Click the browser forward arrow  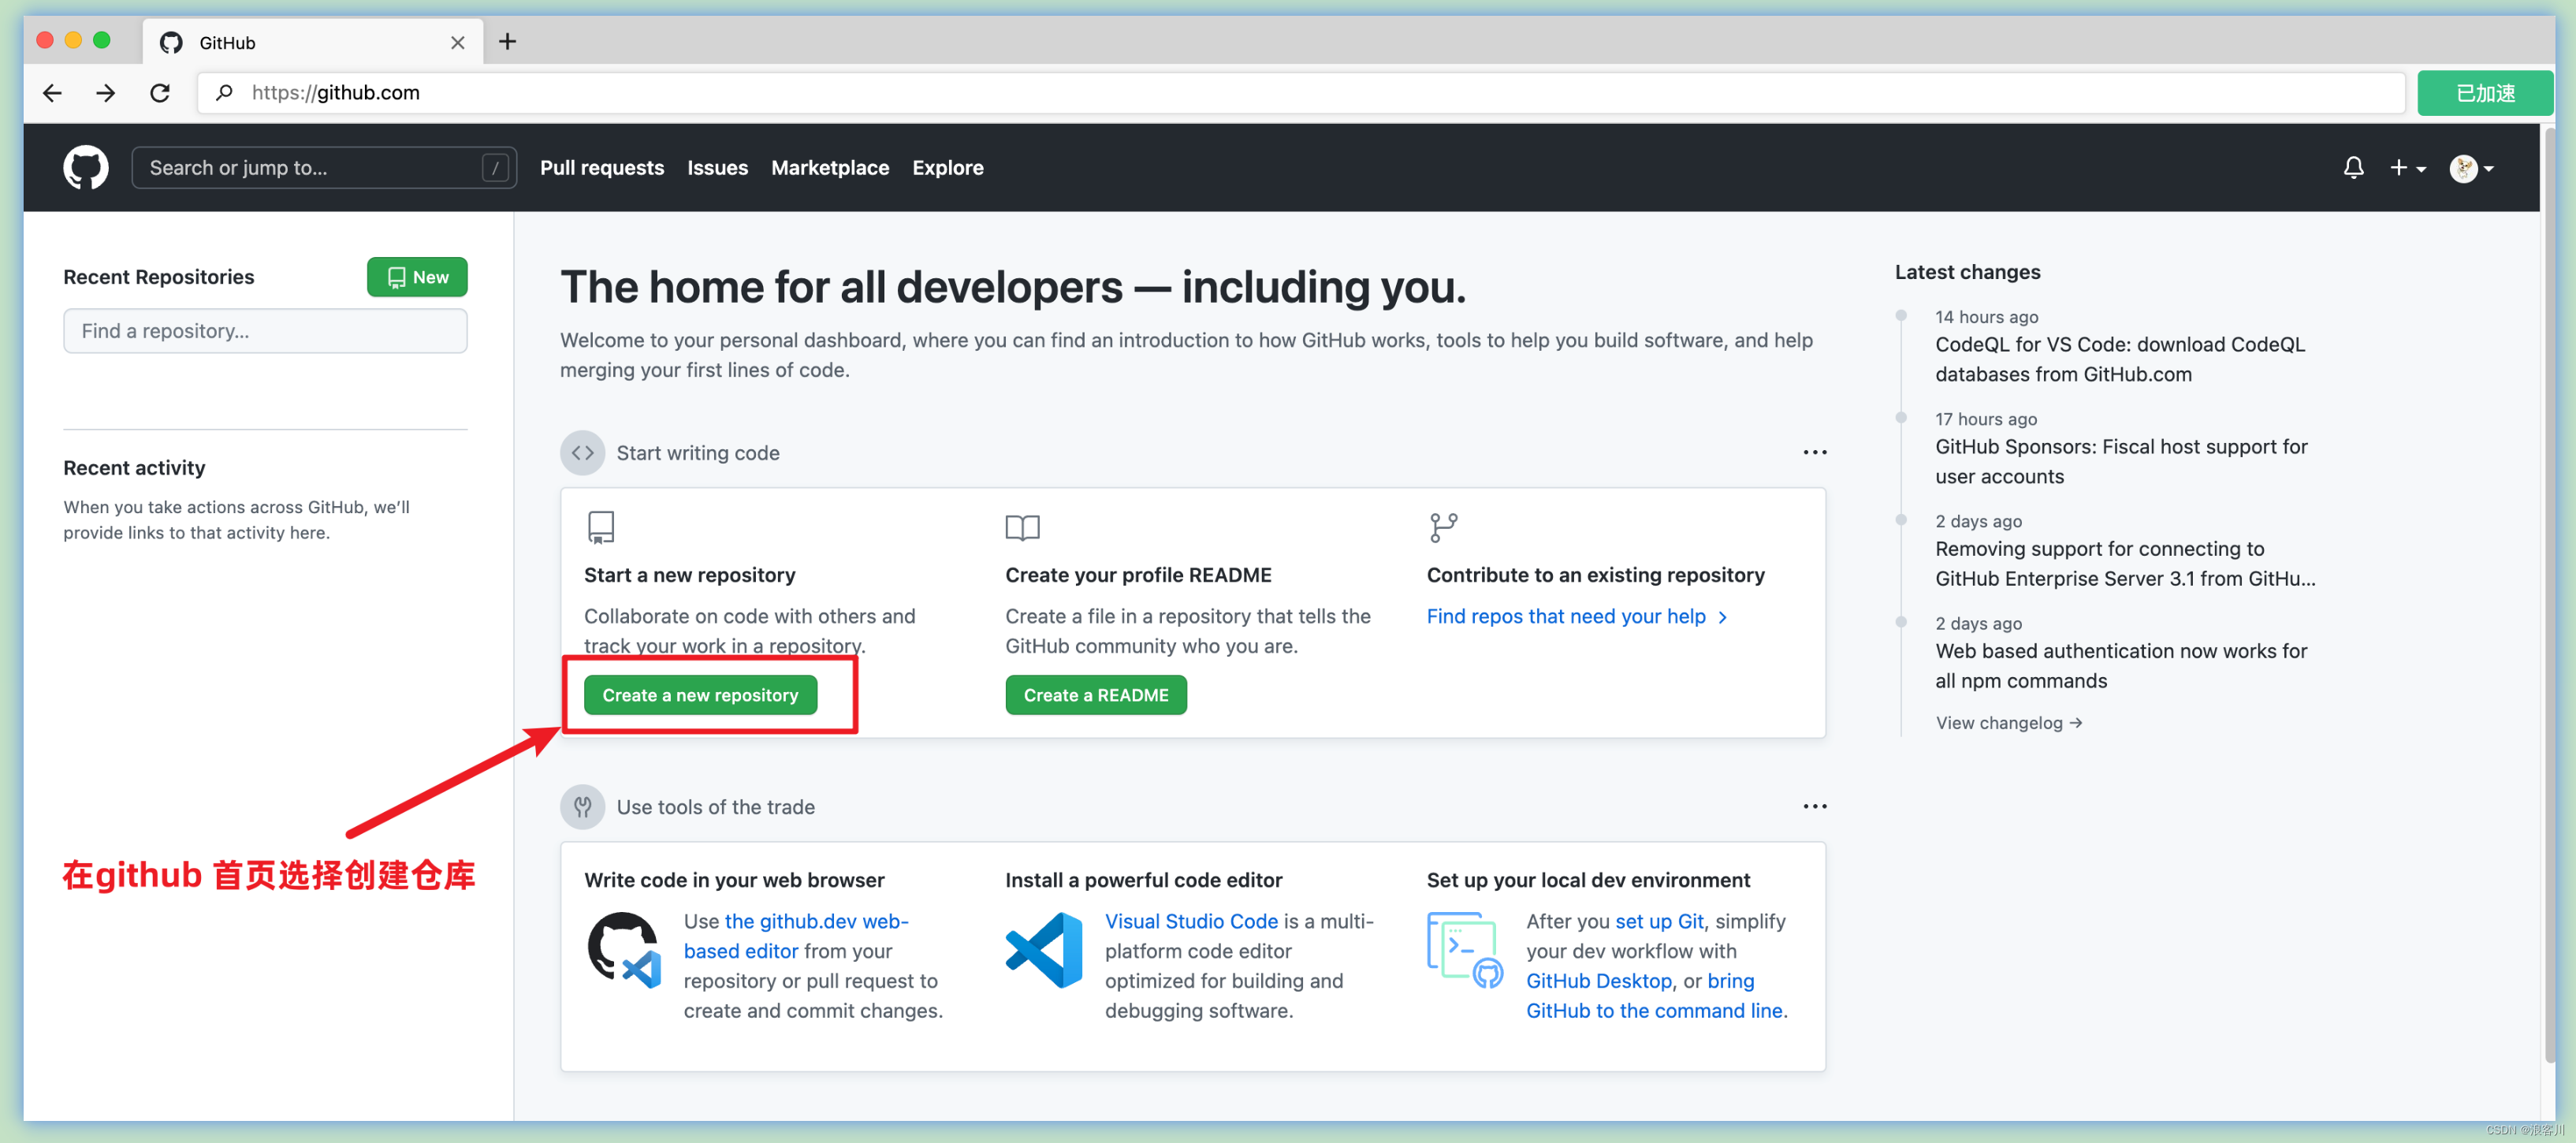(106, 93)
